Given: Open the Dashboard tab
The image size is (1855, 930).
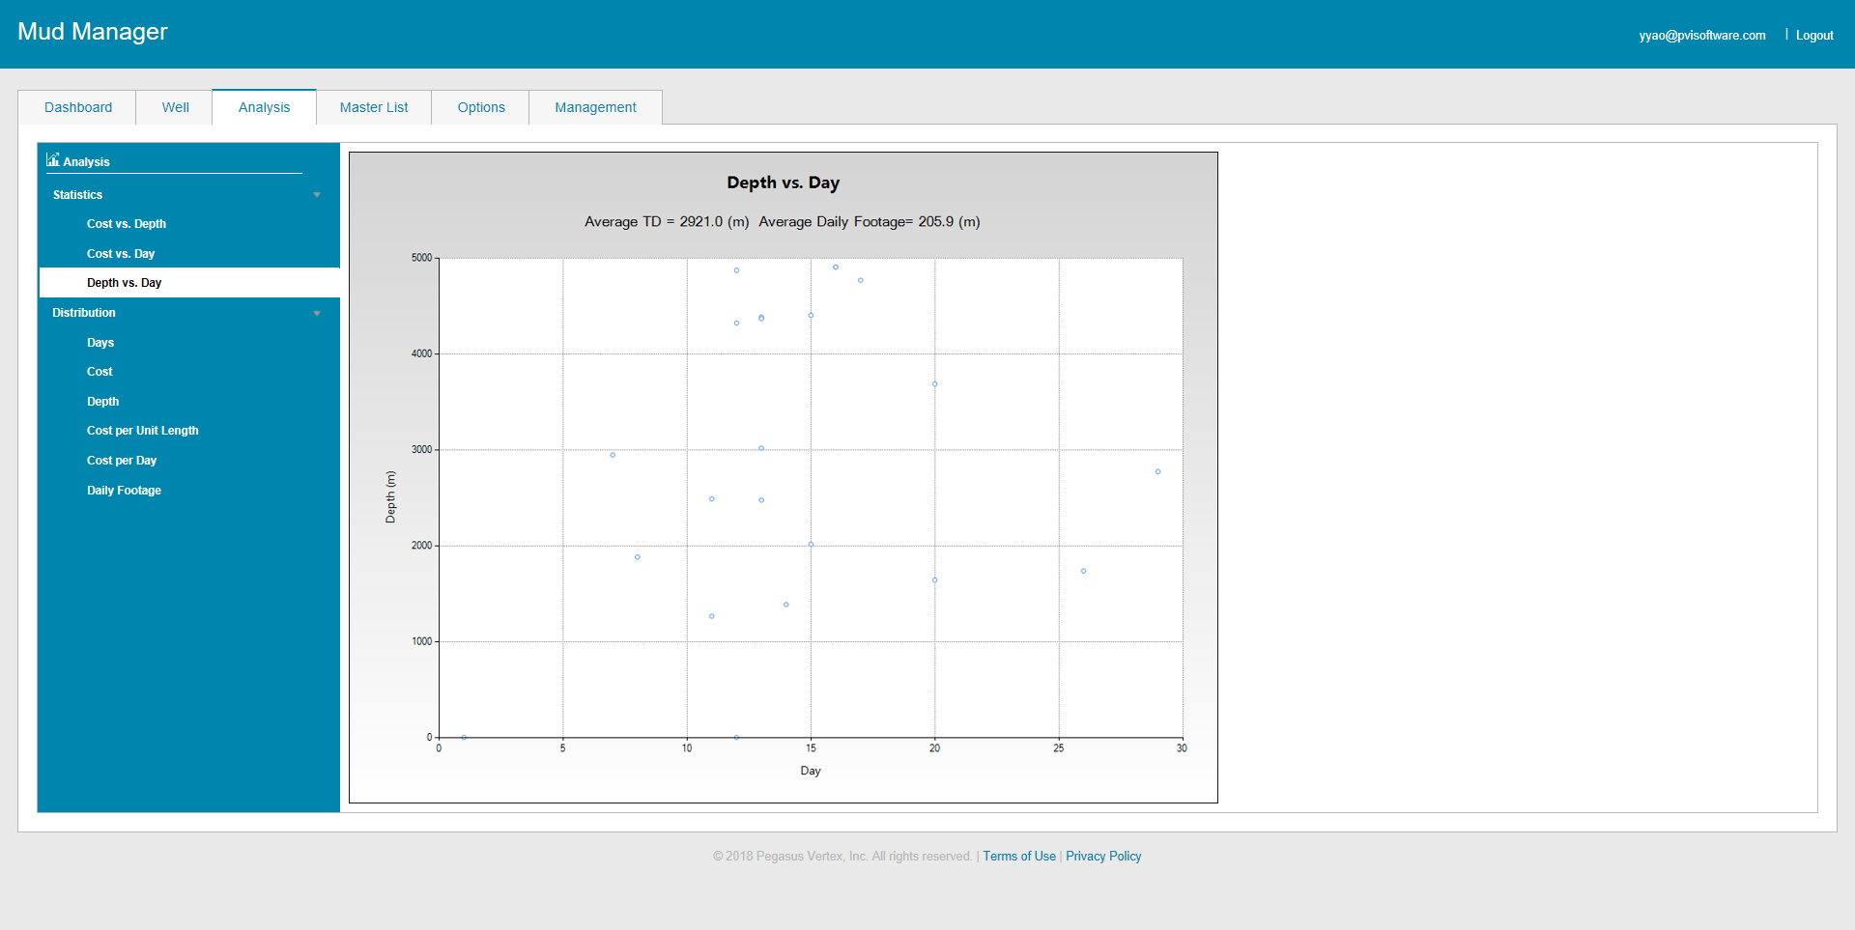Looking at the screenshot, I should 78,107.
